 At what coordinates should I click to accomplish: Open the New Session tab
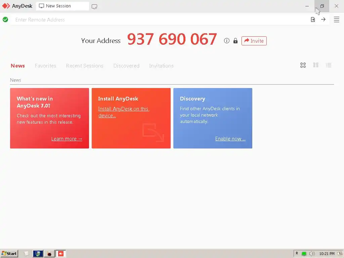62,6
